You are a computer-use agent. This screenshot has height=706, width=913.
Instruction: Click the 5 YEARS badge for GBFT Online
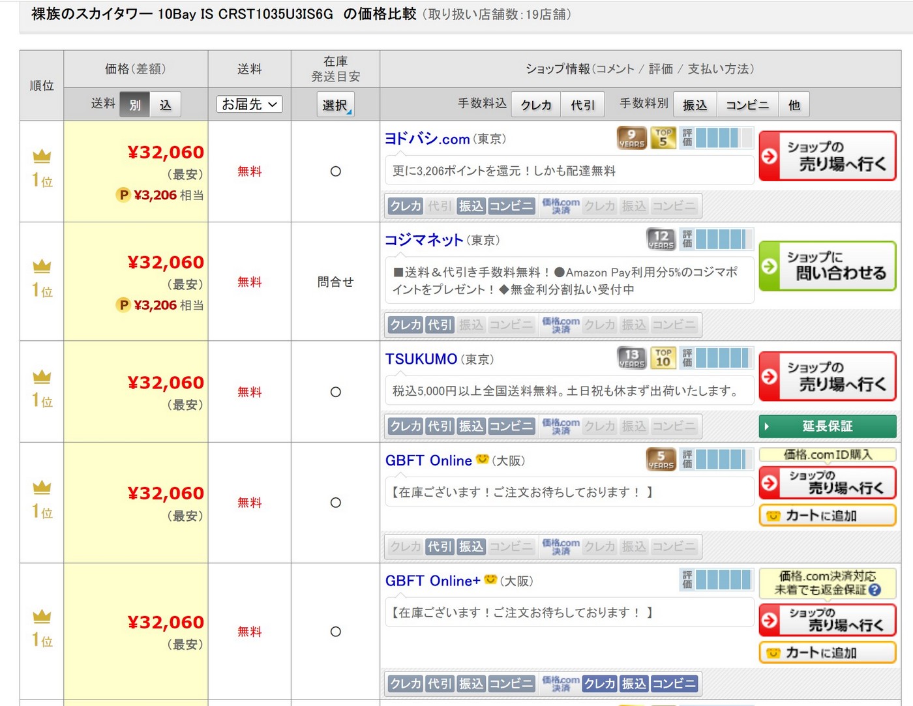click(661, 460)
